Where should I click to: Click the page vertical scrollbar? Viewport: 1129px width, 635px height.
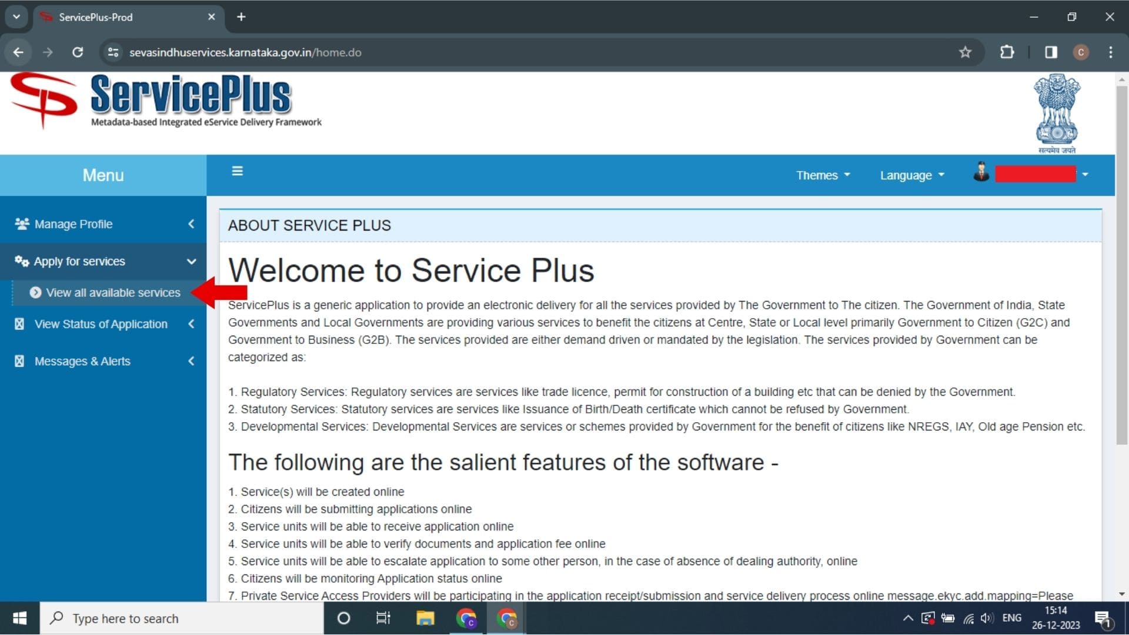pos(1121,265)
